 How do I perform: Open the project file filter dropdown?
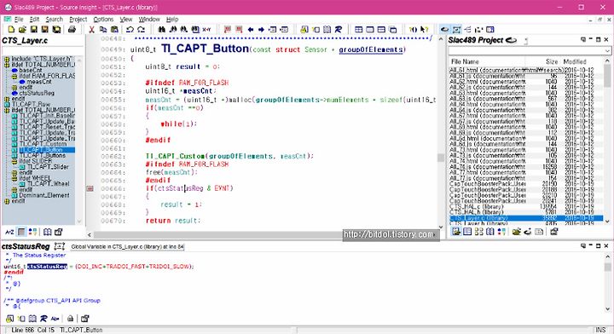pyautogui.click(x=607, y=51)
